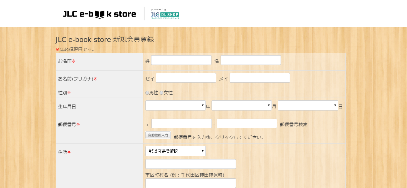This screenshot has width=407, height=188.
Task: Click the 市区町村名 example text
Action: 185,175
